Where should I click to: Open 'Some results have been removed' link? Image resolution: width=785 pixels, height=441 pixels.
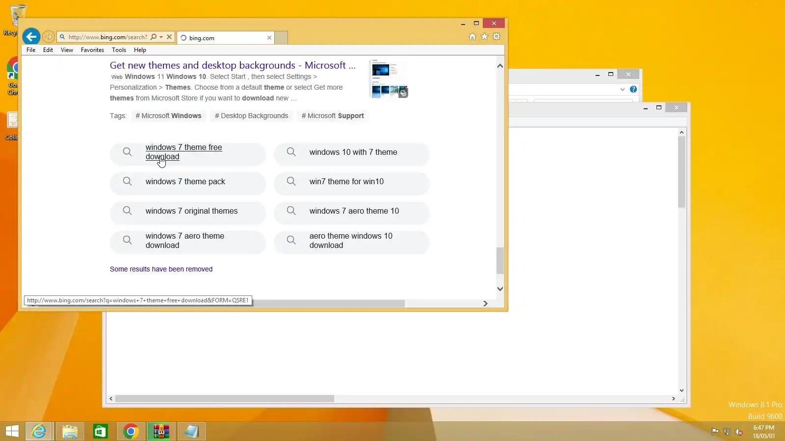pos(161,269)
